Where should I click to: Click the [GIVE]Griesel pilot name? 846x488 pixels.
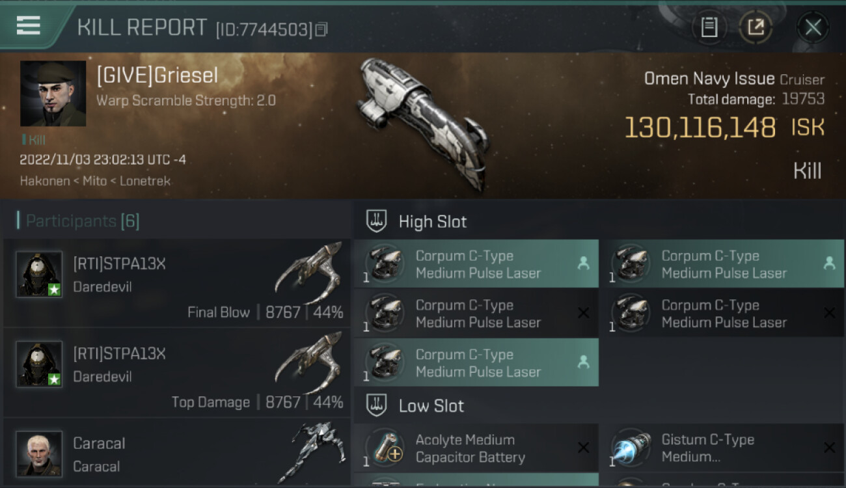(x=157, y=76)
